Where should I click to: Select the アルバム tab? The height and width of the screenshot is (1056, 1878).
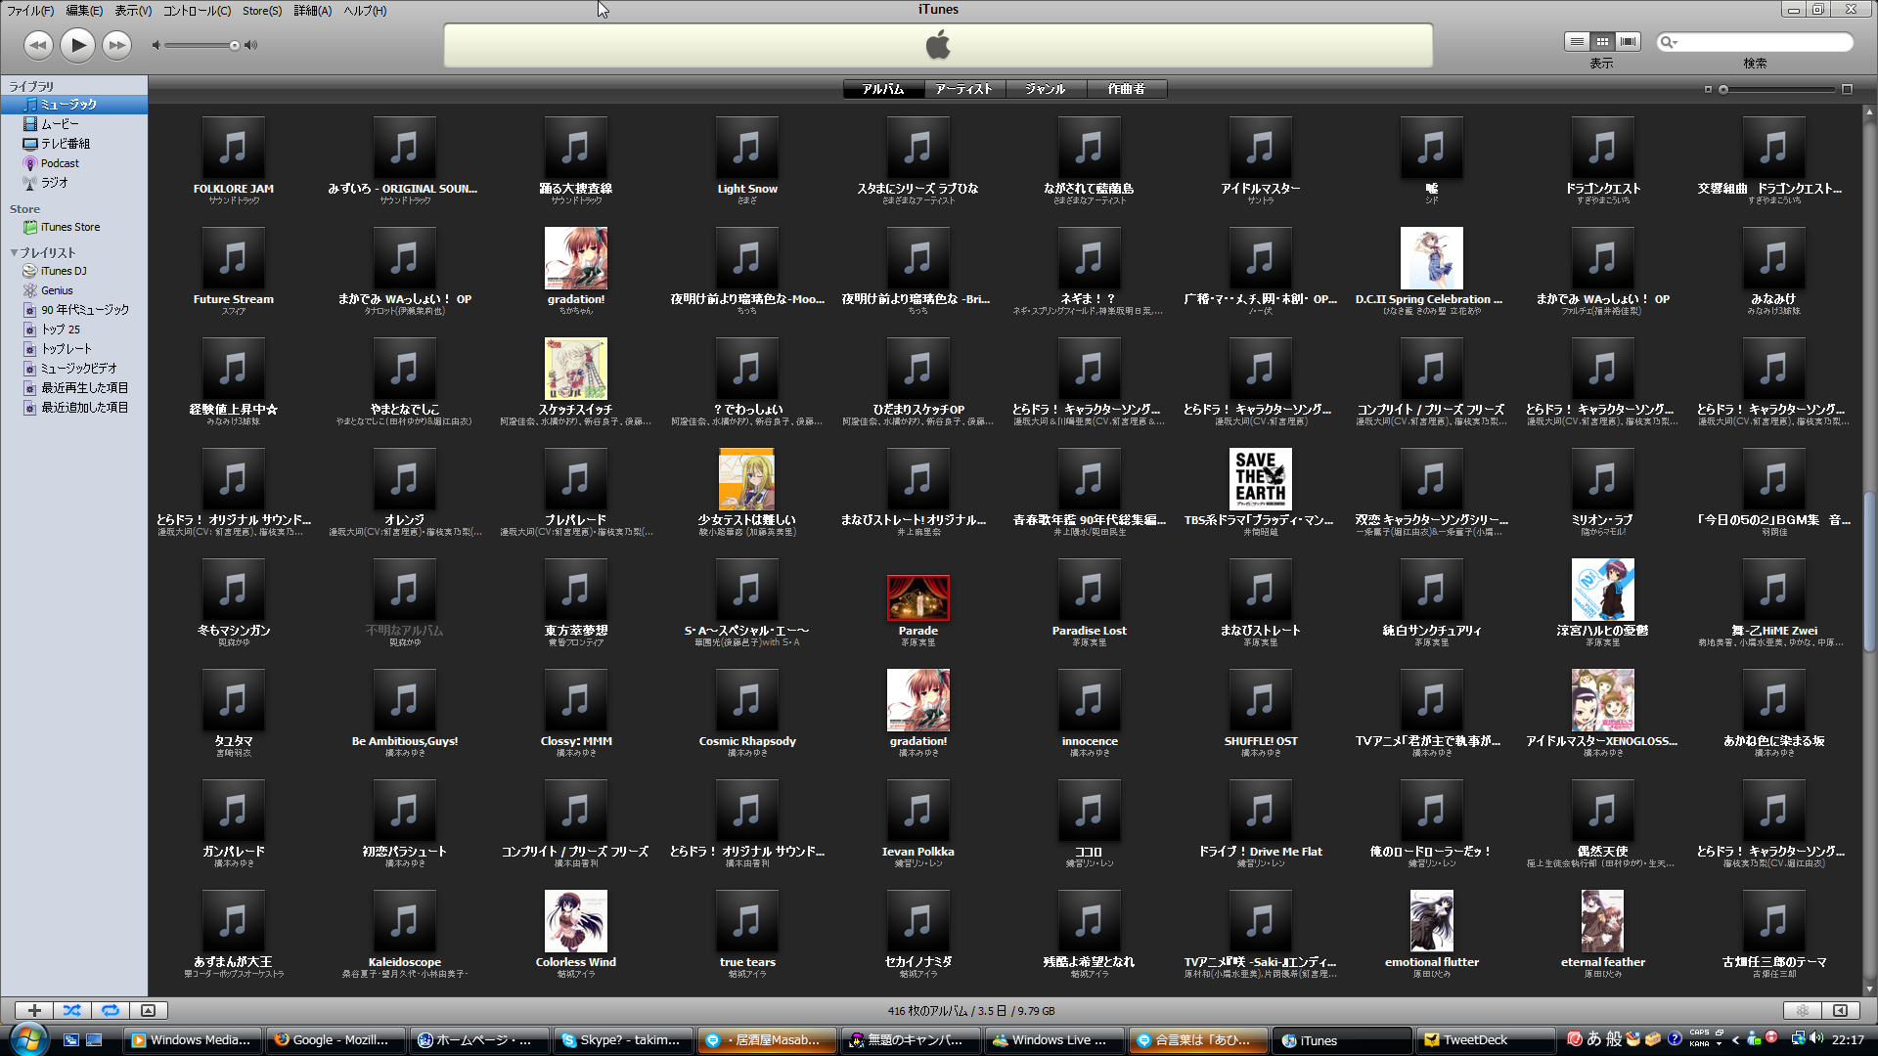[x=883, y=89]
